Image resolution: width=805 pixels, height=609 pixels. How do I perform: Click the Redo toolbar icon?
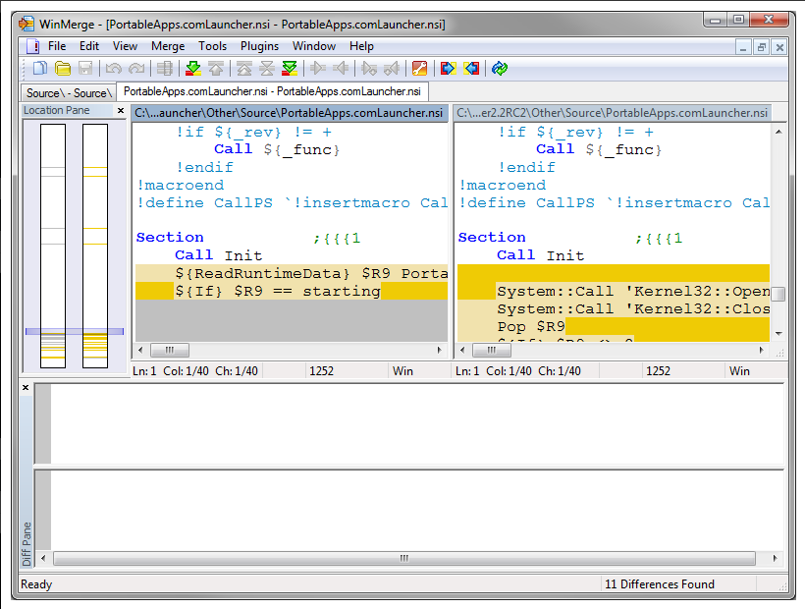(136, 69)
